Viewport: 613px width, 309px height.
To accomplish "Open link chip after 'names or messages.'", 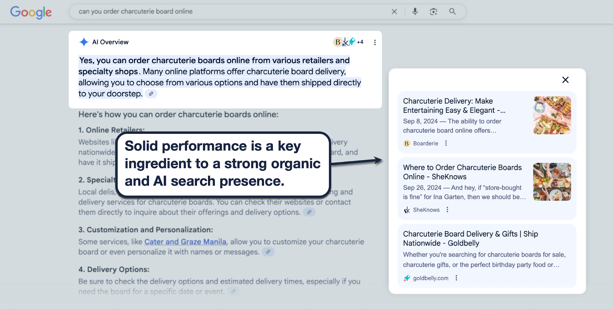I will [x=268, y=252].
